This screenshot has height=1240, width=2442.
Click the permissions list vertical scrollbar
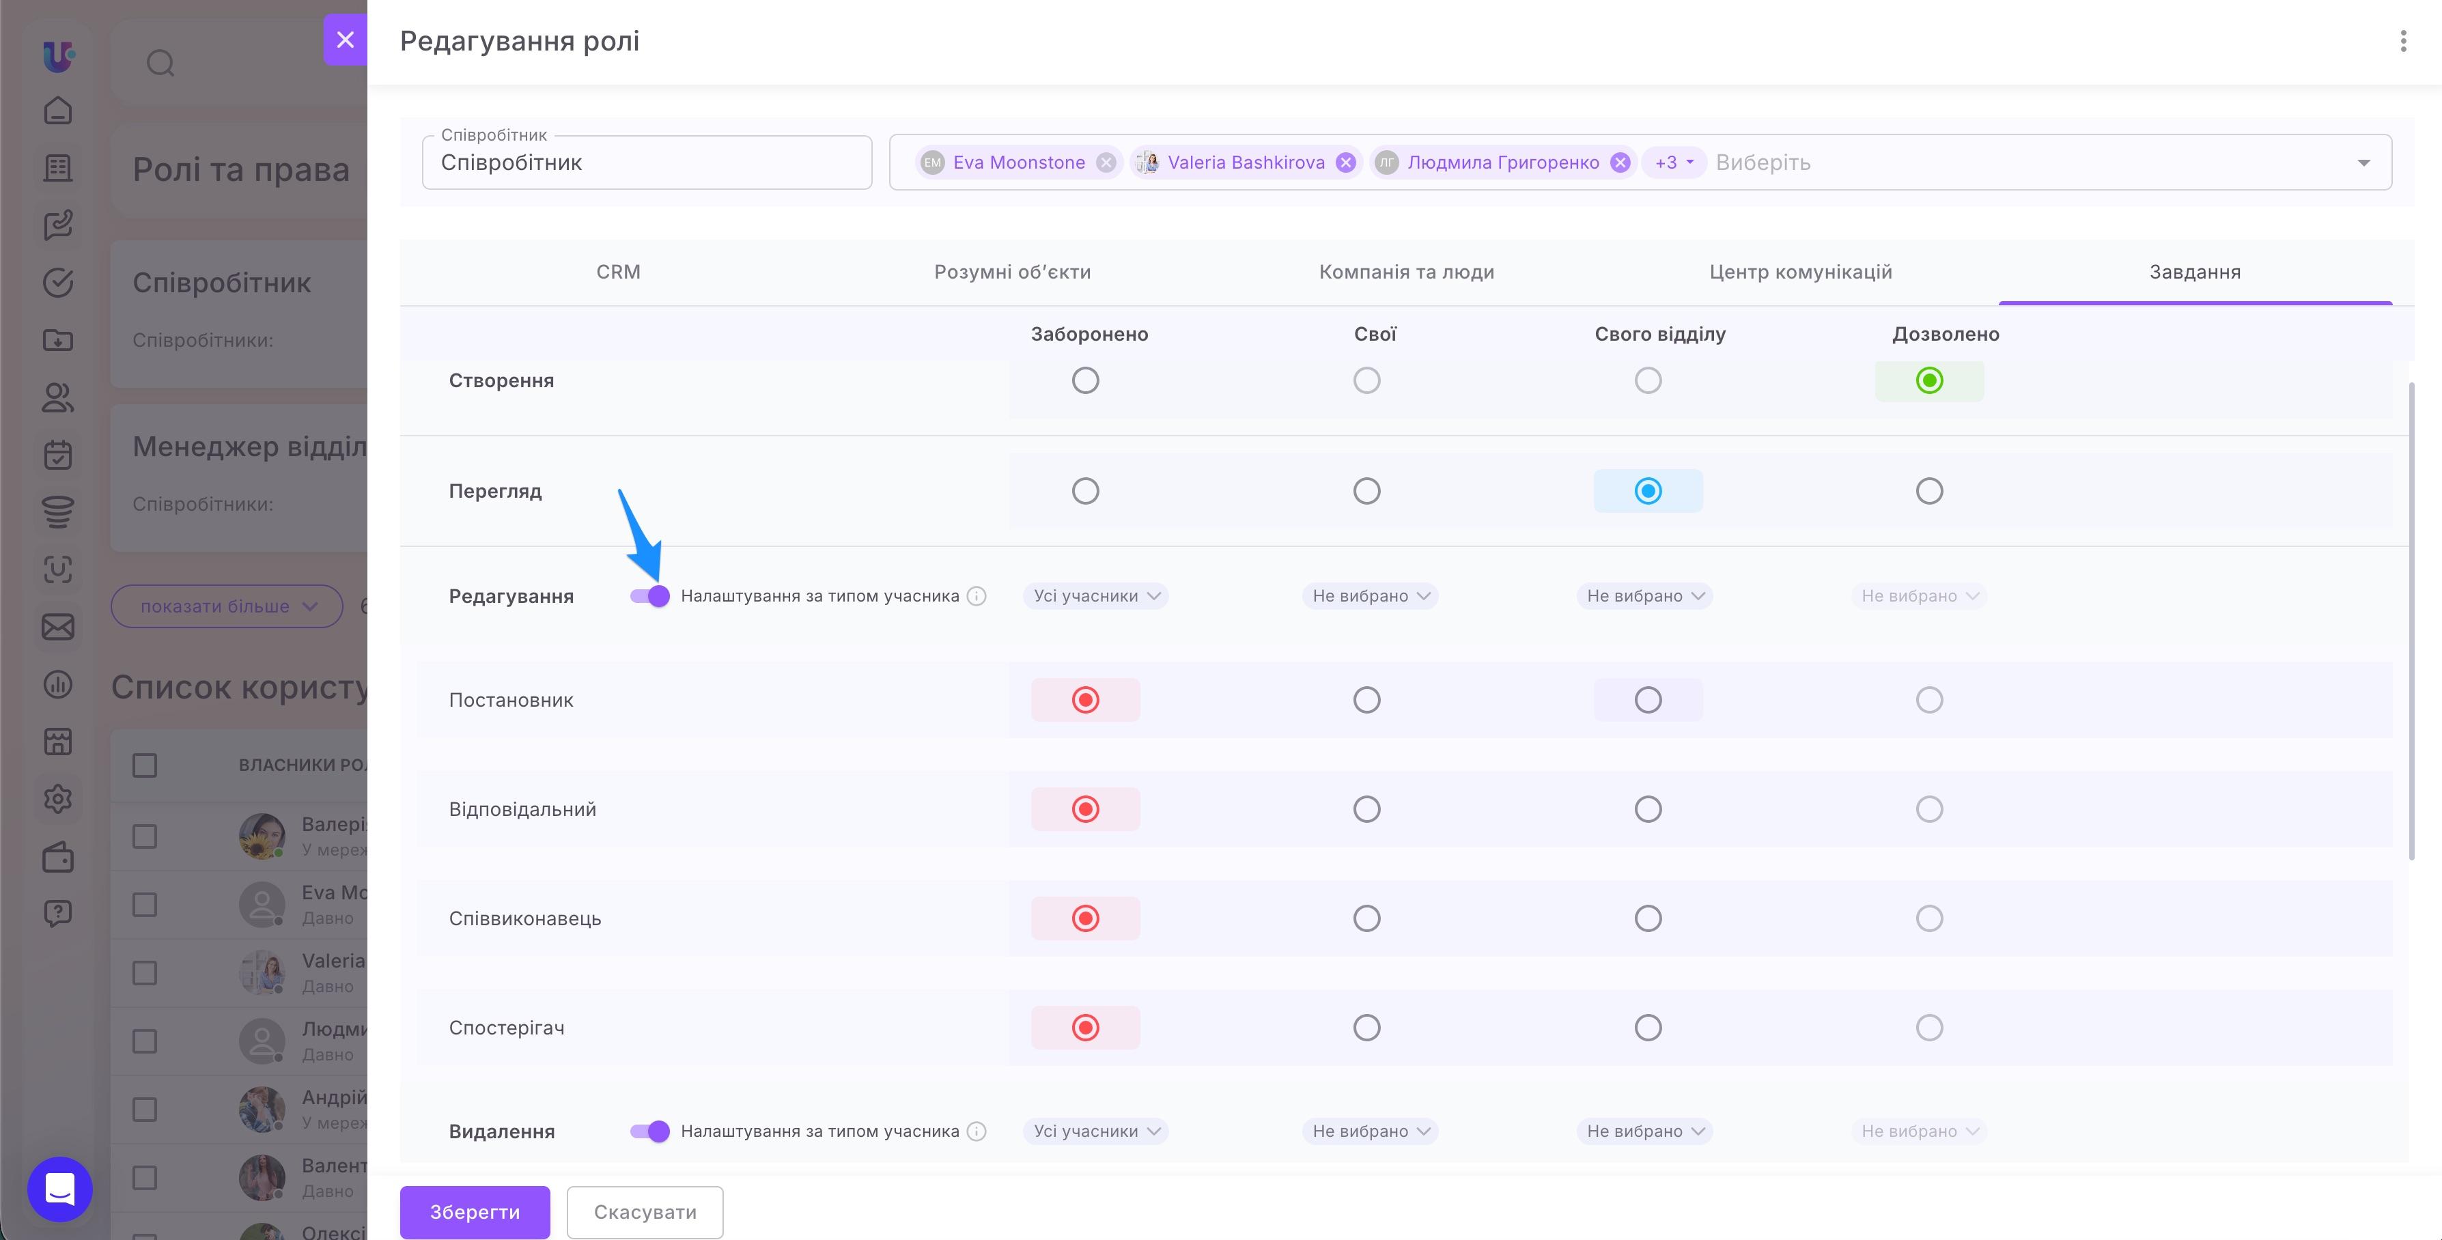pos(2411,621)
